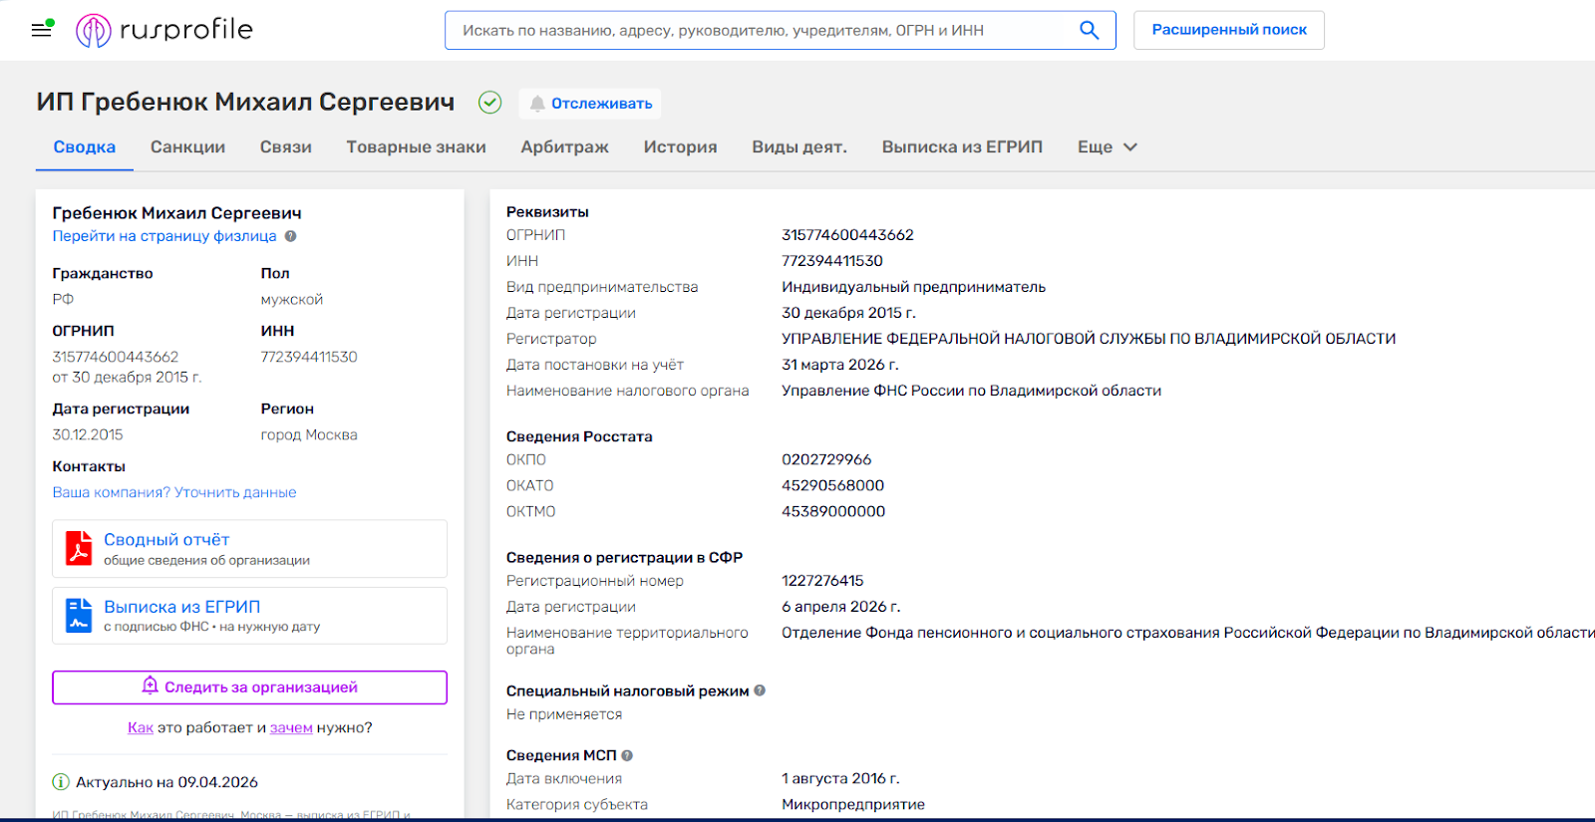Open the Арбитраж tab

564,146
